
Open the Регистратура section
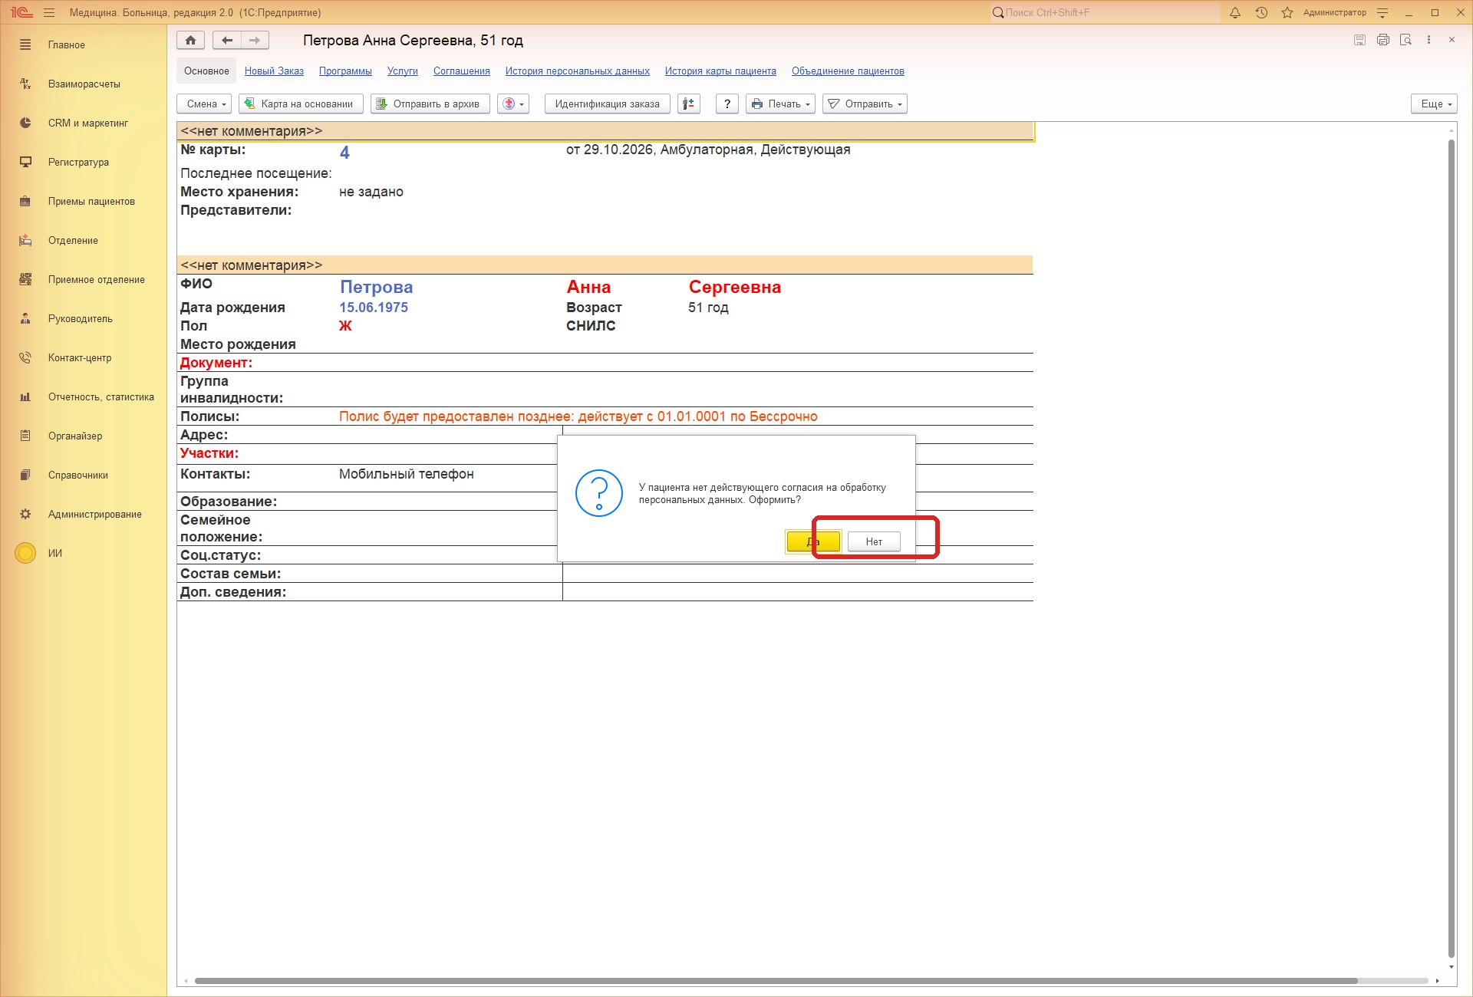pos(78,162)
